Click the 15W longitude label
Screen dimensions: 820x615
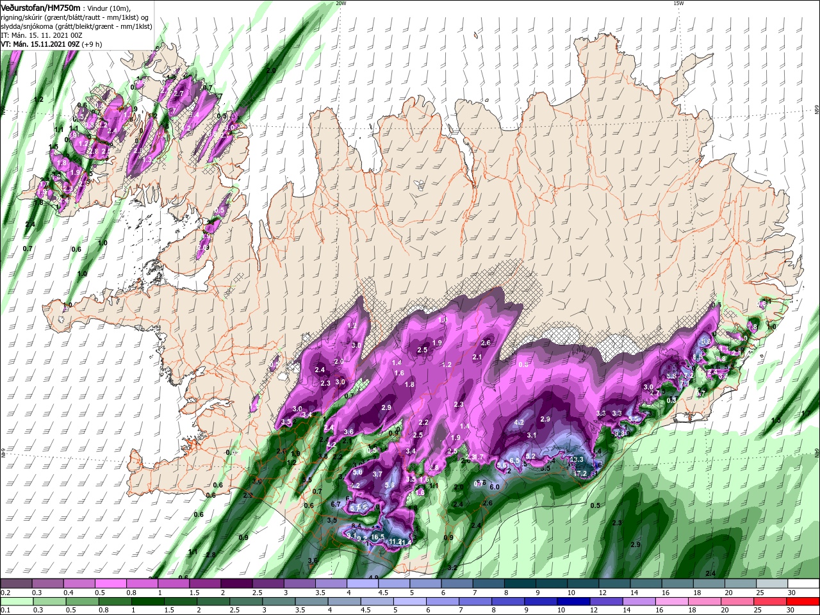678,3
